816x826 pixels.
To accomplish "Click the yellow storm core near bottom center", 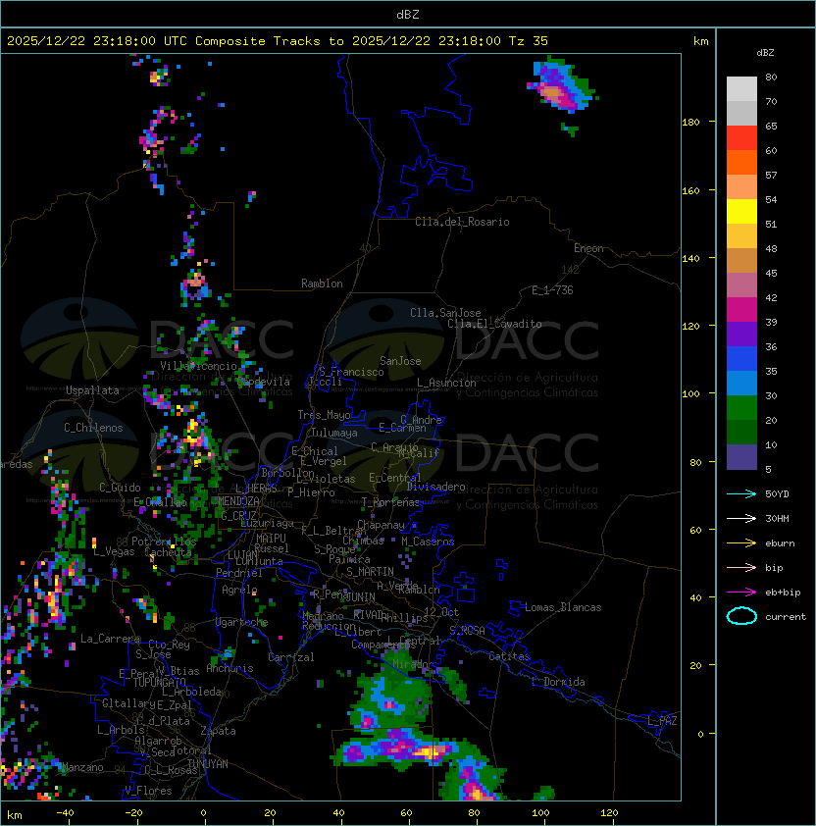I will [431, 751].
